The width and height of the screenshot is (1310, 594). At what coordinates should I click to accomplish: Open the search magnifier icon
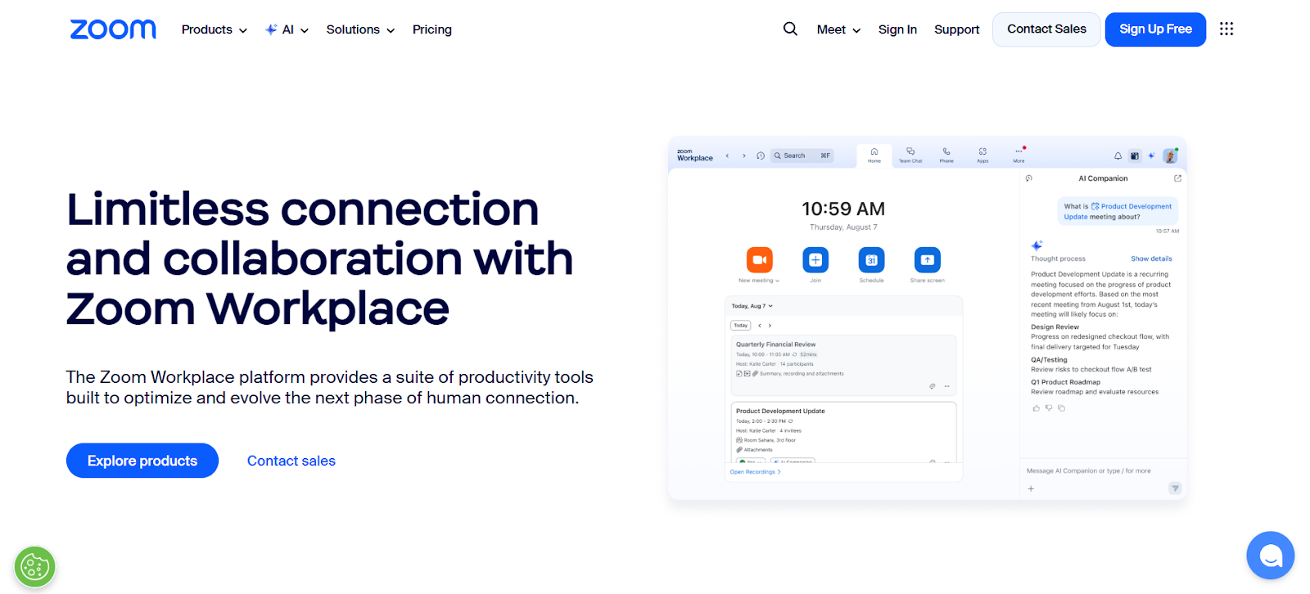[790, 29]
